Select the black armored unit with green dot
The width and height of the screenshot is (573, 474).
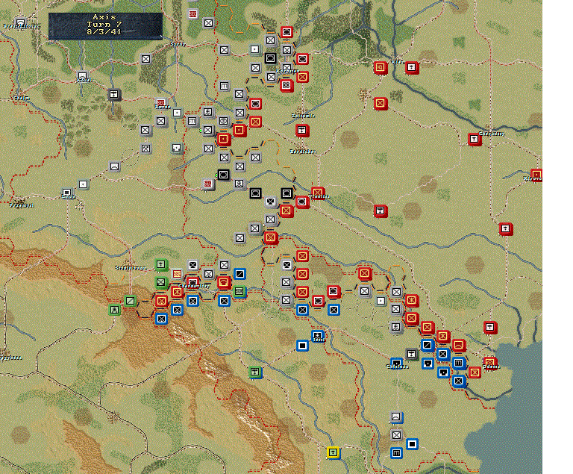(x=223, y=175)
